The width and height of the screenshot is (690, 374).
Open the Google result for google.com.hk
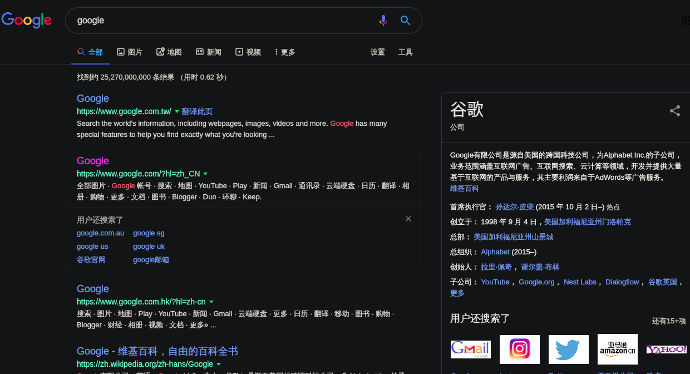pos(93,289)
